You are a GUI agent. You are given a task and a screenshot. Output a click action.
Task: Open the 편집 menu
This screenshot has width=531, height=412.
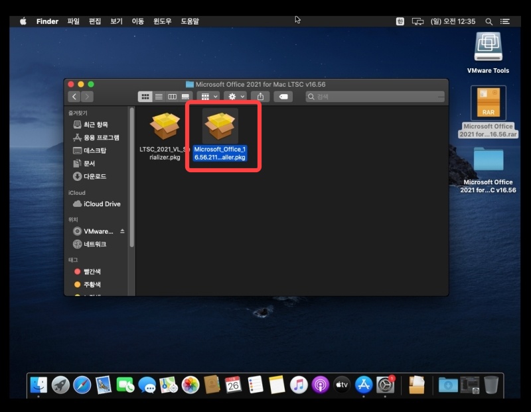(x=95, y=21)
